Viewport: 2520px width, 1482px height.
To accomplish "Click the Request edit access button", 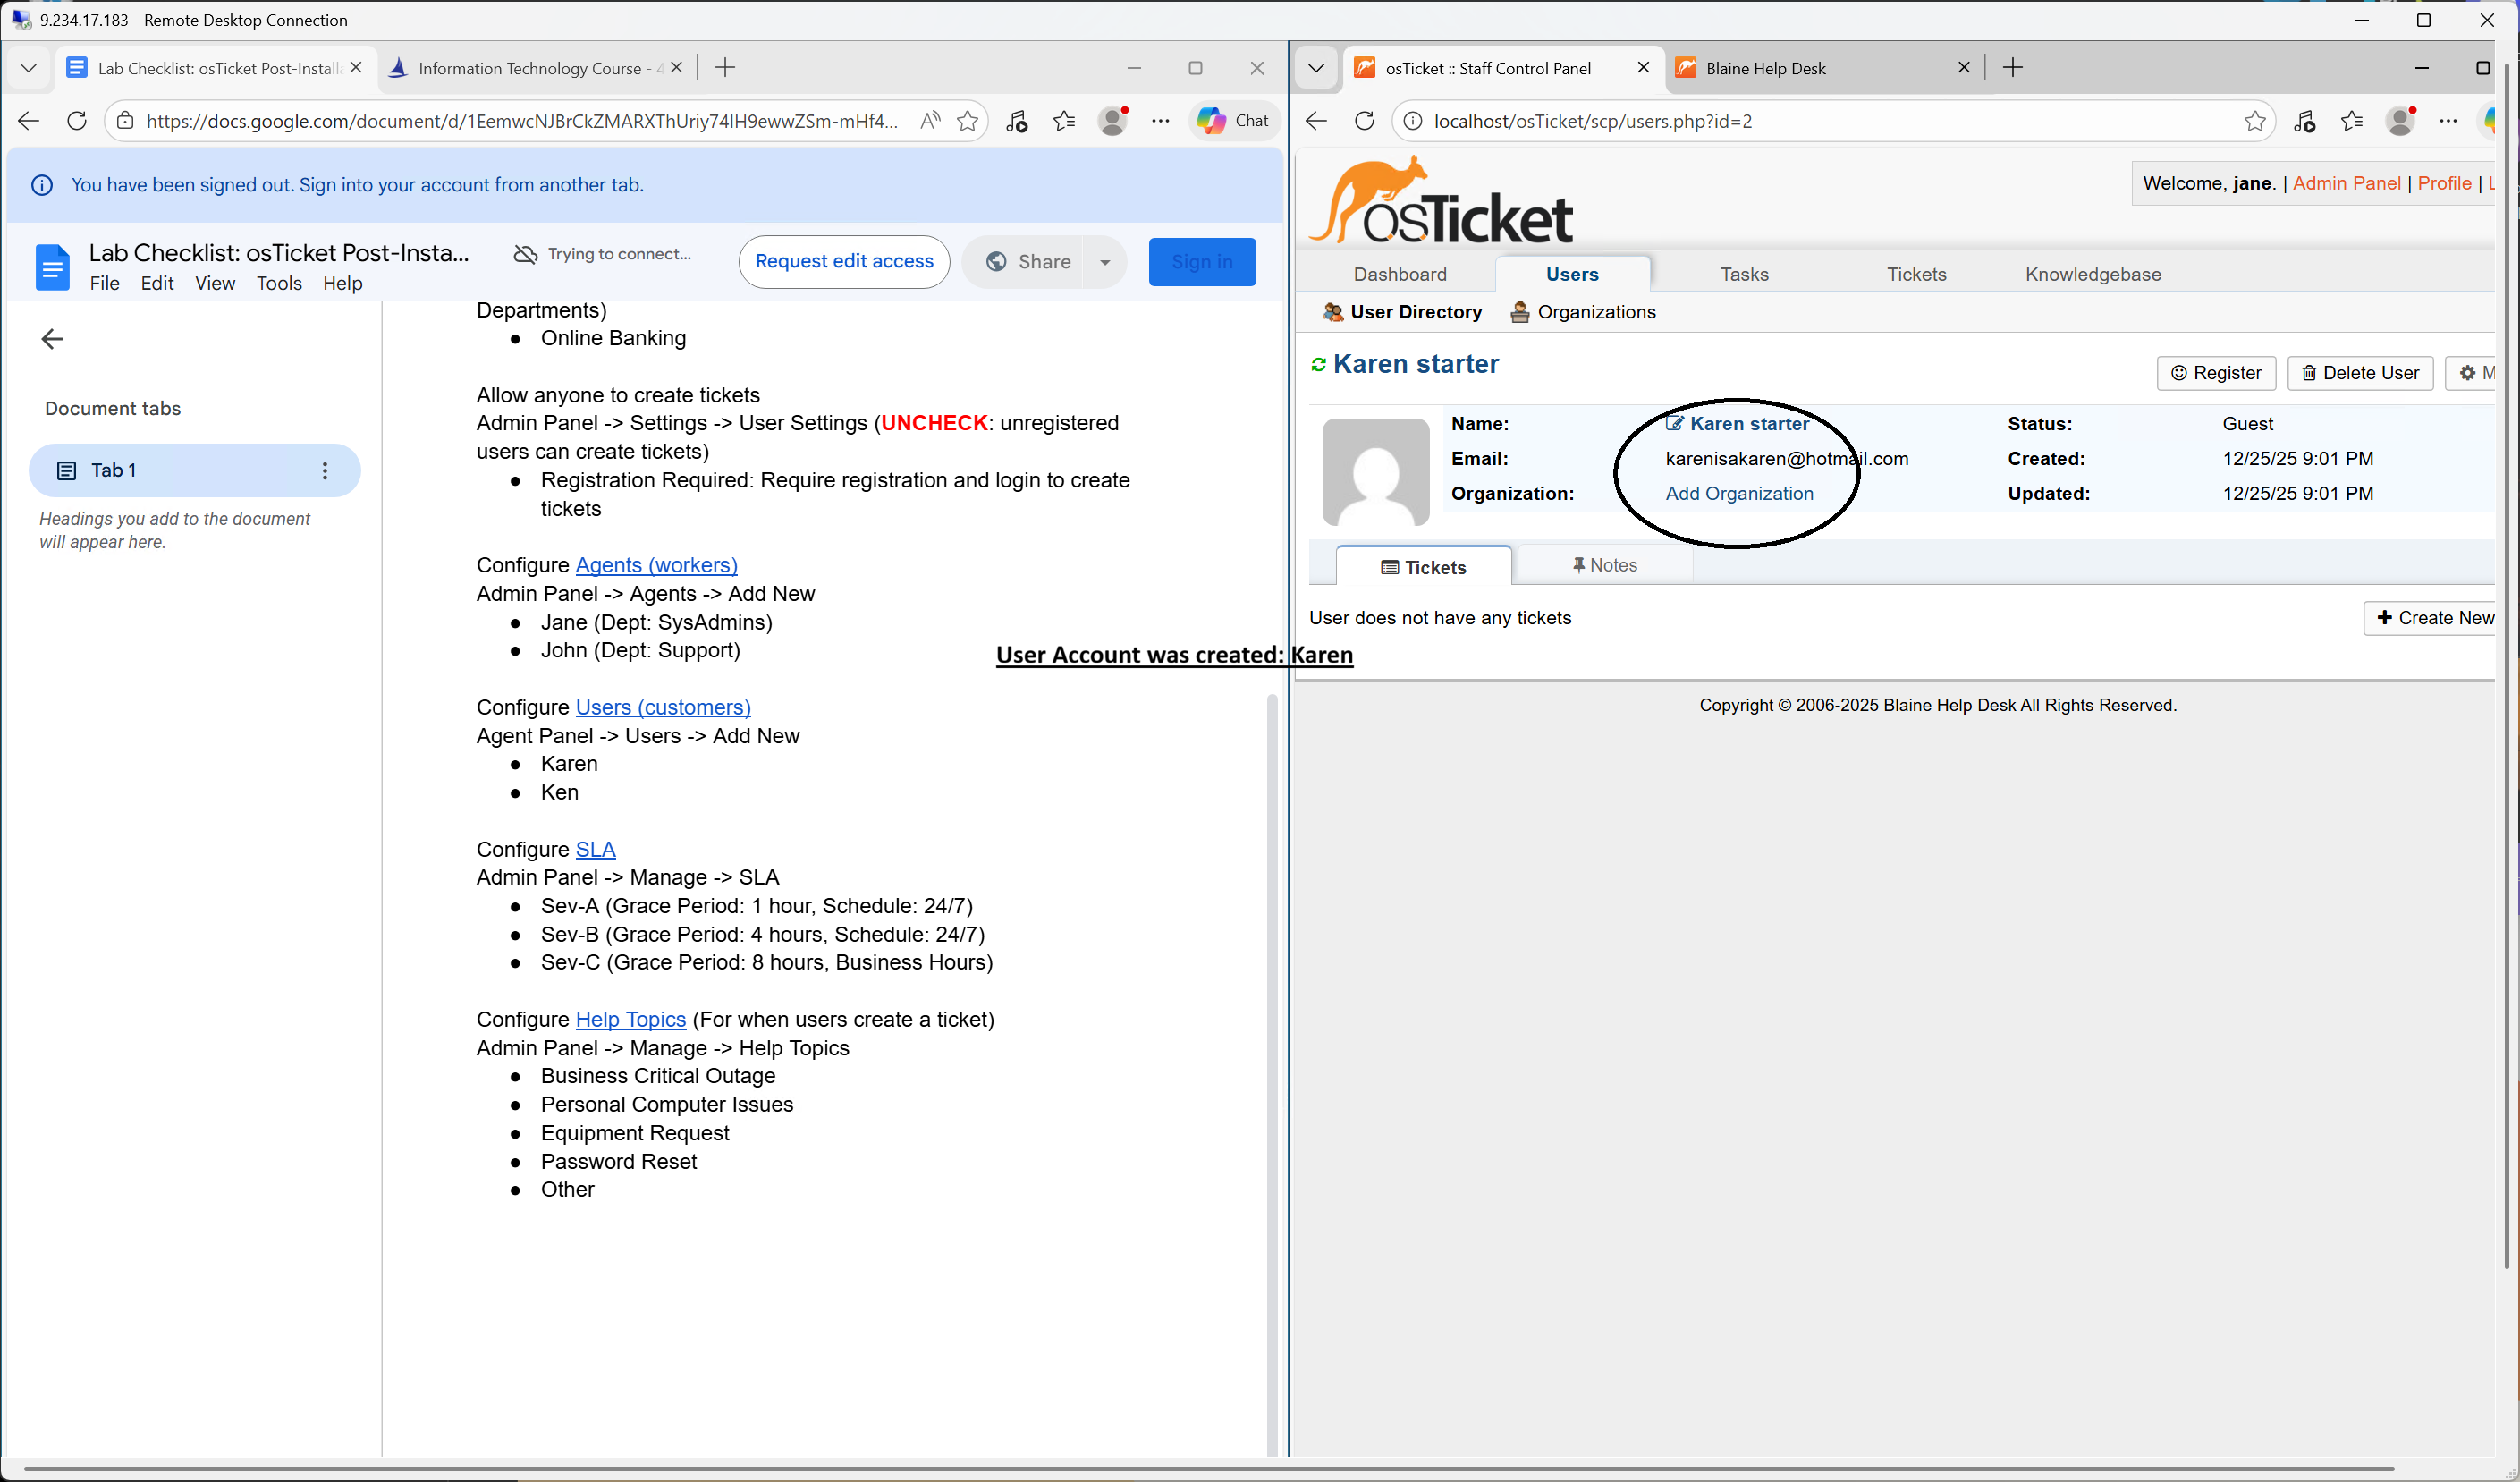I will click(x=843, y=262).
